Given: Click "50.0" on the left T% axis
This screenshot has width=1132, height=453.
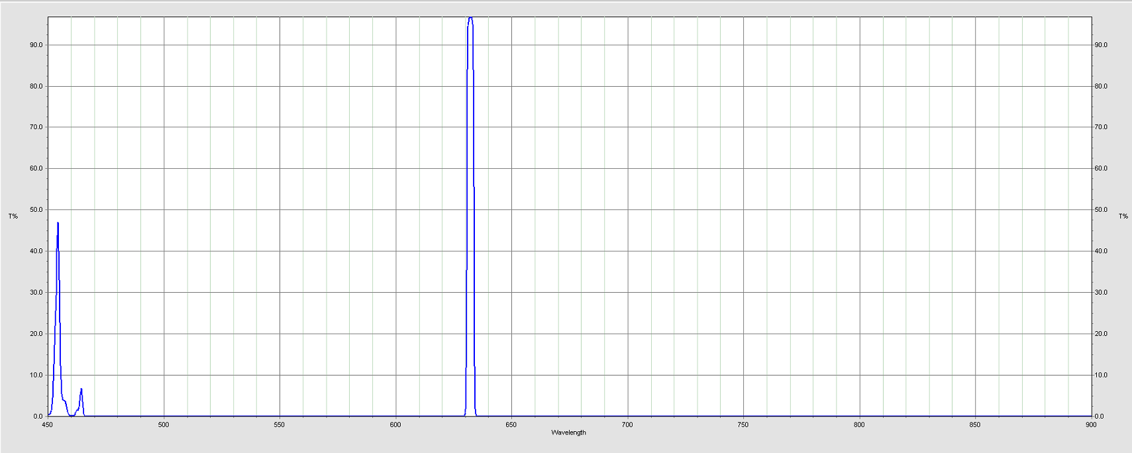Looking at the screenshot, I should [x=36, y=210].
